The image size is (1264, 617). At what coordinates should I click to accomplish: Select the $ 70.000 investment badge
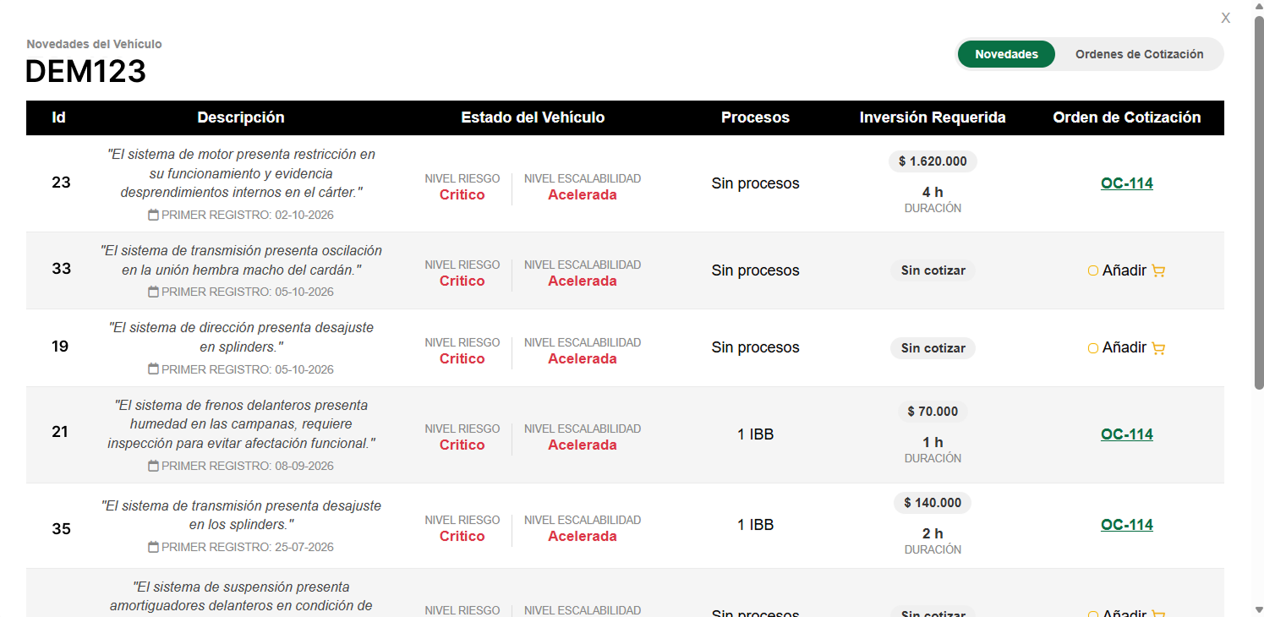tap(933, 412)
